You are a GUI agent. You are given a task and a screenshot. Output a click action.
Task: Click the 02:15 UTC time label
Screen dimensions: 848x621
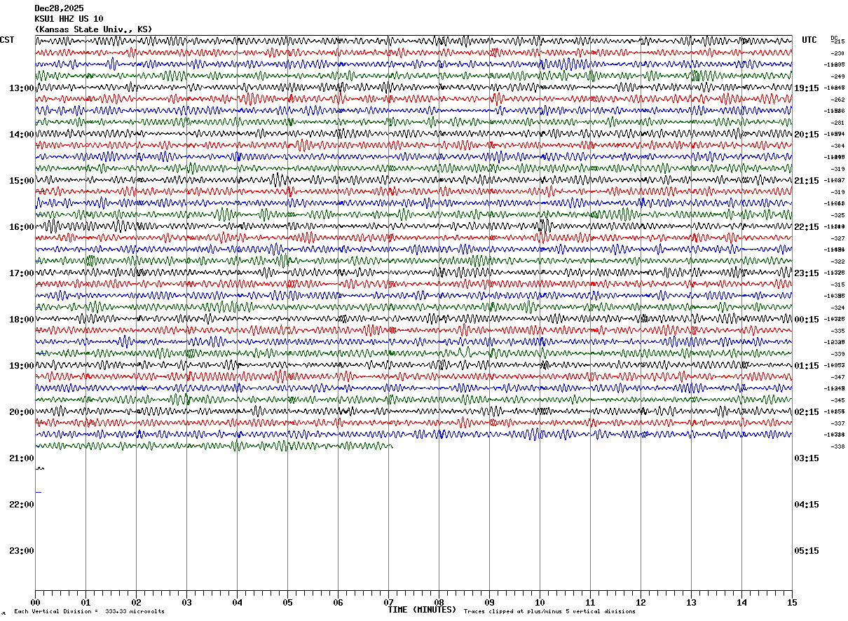click(807, 412)
